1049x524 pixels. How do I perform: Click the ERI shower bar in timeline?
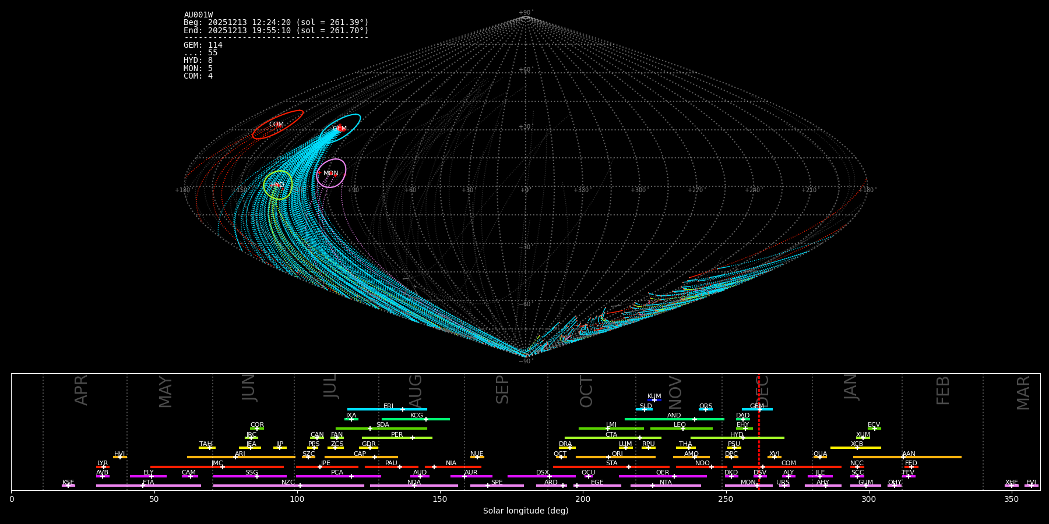tap(387, 409)
